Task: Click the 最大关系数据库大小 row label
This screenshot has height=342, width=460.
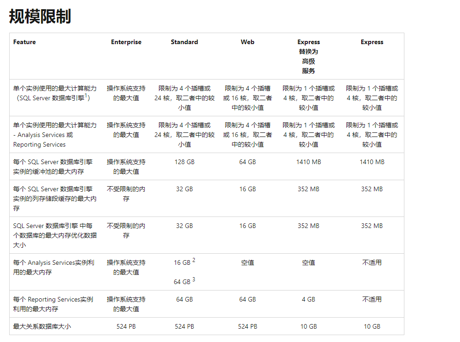Action: [x=42, y=326]
